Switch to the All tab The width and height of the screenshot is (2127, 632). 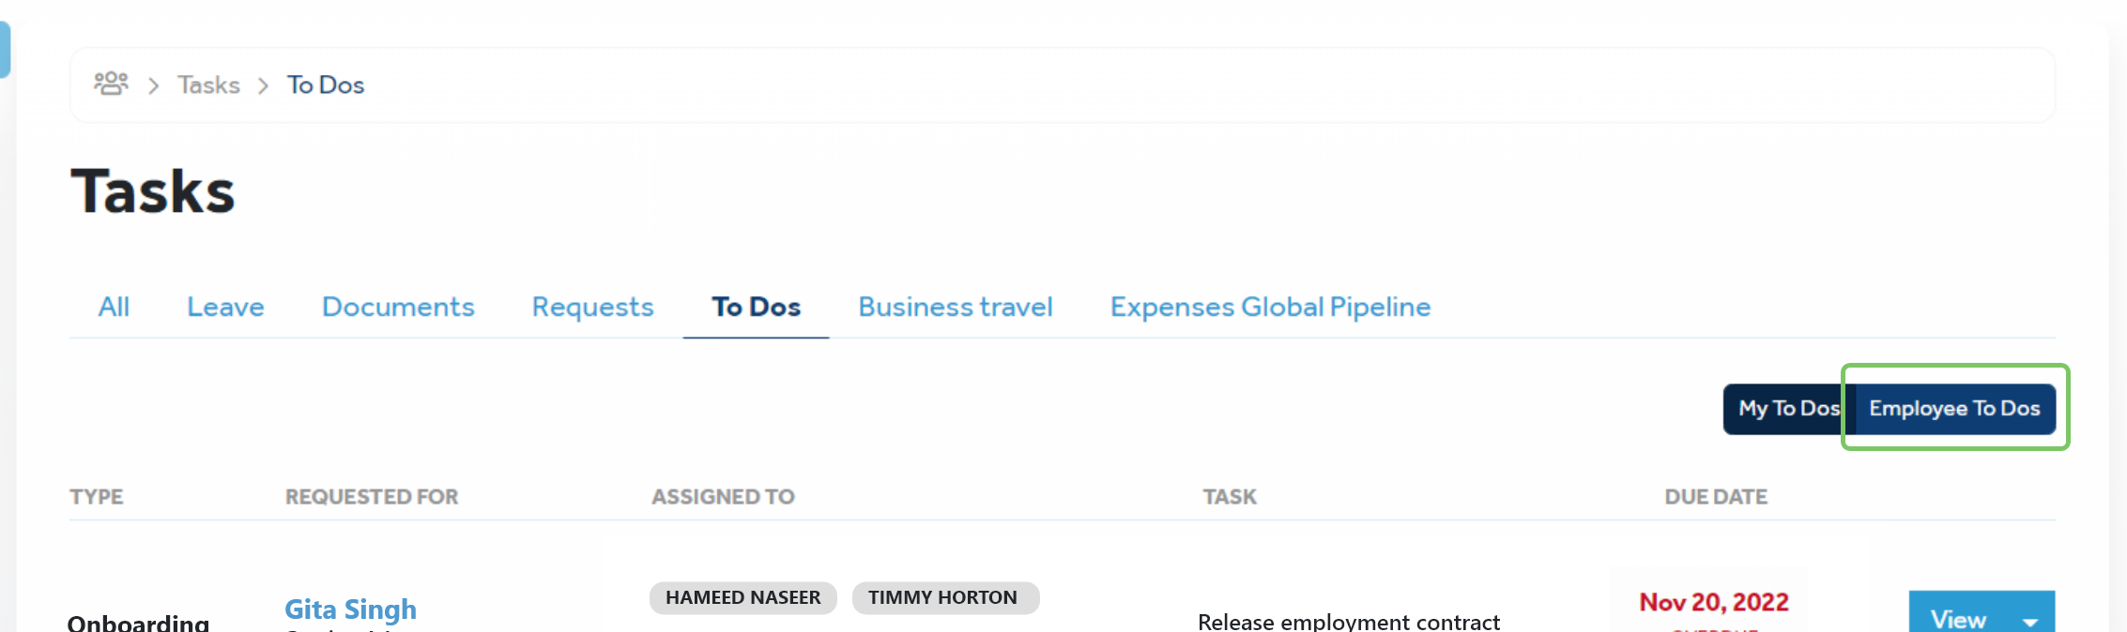tap(114, 307)
